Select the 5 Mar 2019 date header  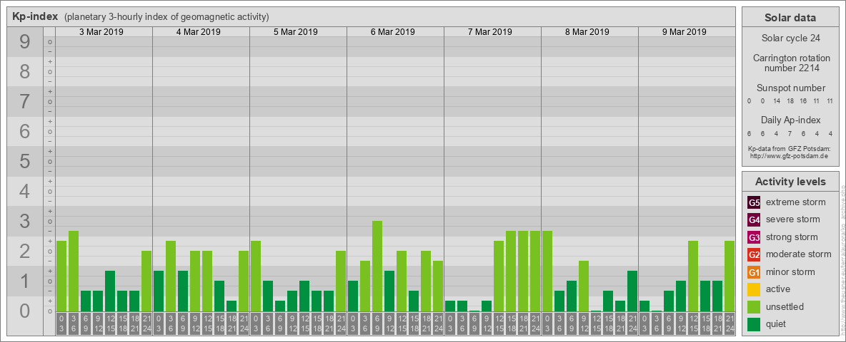(x=296, y=32)
